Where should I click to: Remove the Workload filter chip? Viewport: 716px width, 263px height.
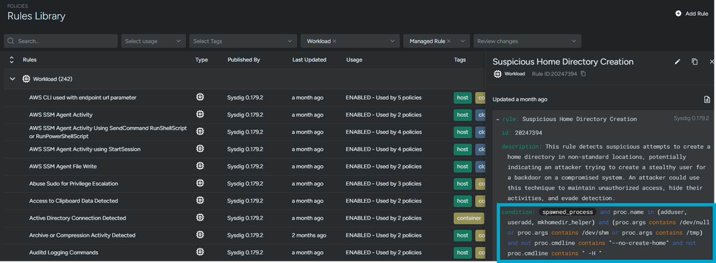click(335, 41)
